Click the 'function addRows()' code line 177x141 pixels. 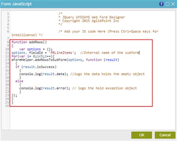coord(29,42)
